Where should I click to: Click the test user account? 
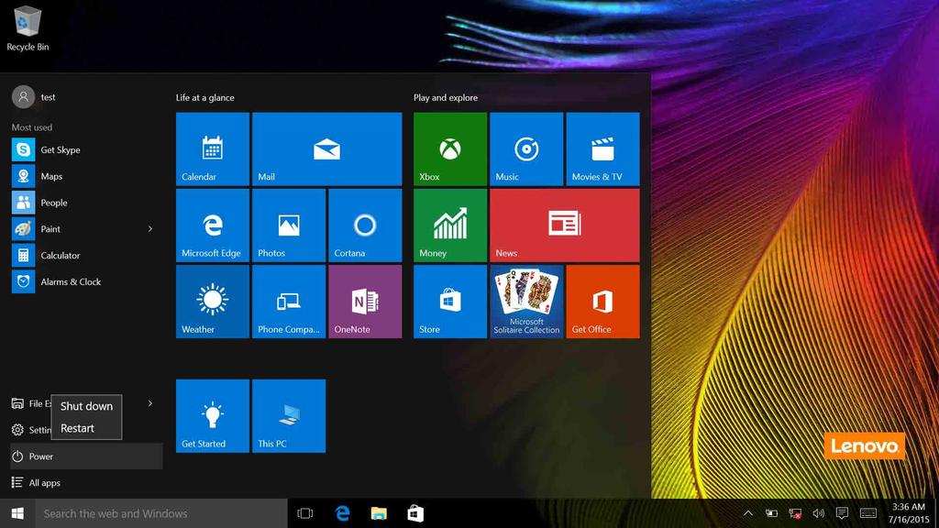point(34,97)
